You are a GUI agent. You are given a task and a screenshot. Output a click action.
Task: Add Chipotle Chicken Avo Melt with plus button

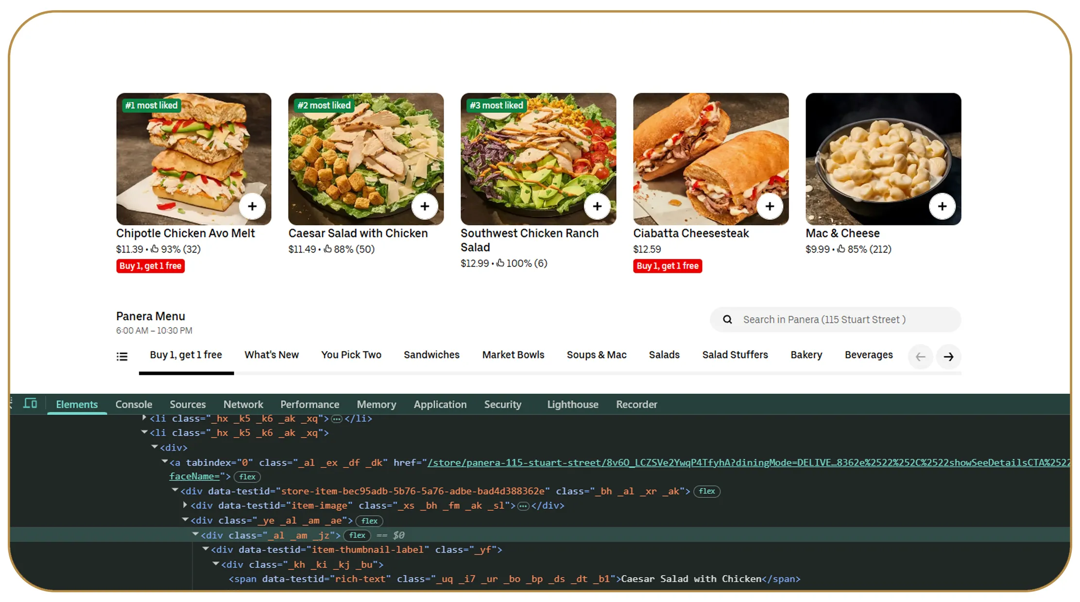(252, 206)
